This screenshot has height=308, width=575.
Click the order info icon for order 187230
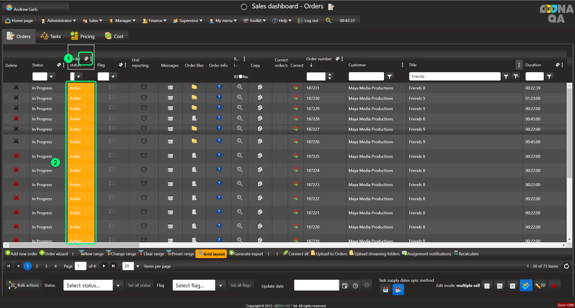click(x=219, y=98)
